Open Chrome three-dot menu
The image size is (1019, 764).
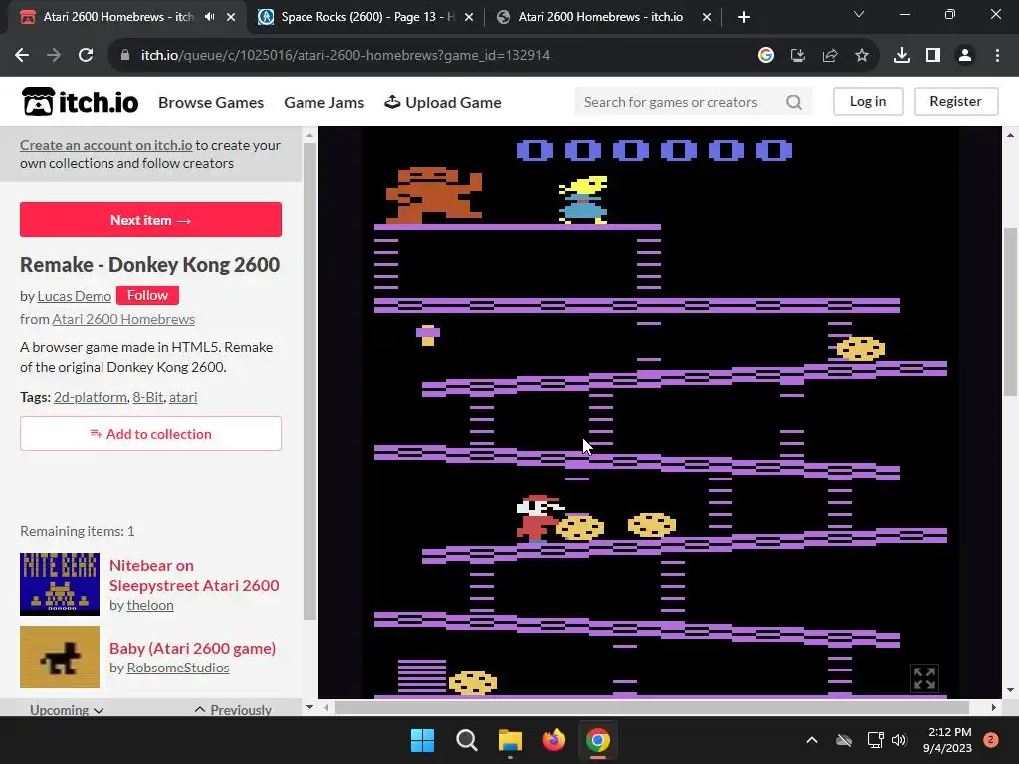(997, 56)
